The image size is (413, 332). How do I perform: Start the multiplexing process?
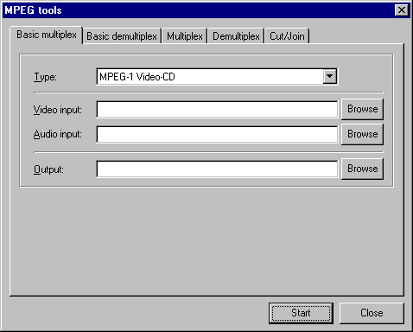tap(301, 313)
